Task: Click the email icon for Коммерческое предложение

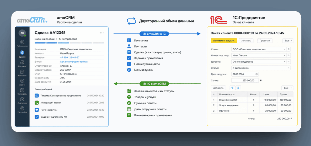Action: tap(37, 96)
